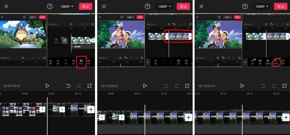Redo edit in the 00:15/04:31 editor

coord(274,86)
